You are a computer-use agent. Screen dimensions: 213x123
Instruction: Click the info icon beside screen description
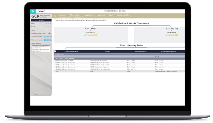[x=55, y=20]
